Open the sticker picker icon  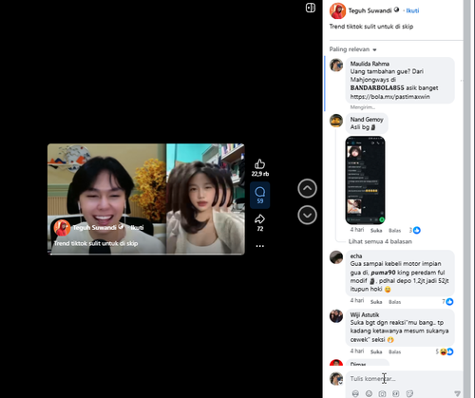(409, 393)
